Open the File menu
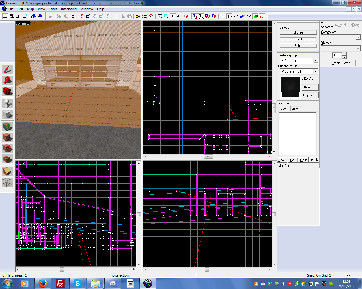This screenshot has width=362, height=289. (x=11, y=9)
